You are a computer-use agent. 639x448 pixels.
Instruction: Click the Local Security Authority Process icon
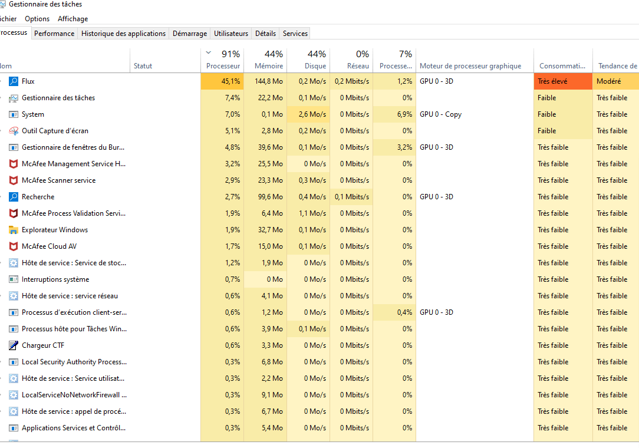tap(14, 362)
